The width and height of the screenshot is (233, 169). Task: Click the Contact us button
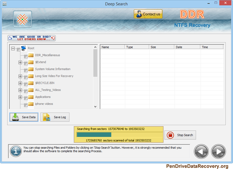(148, 14)
